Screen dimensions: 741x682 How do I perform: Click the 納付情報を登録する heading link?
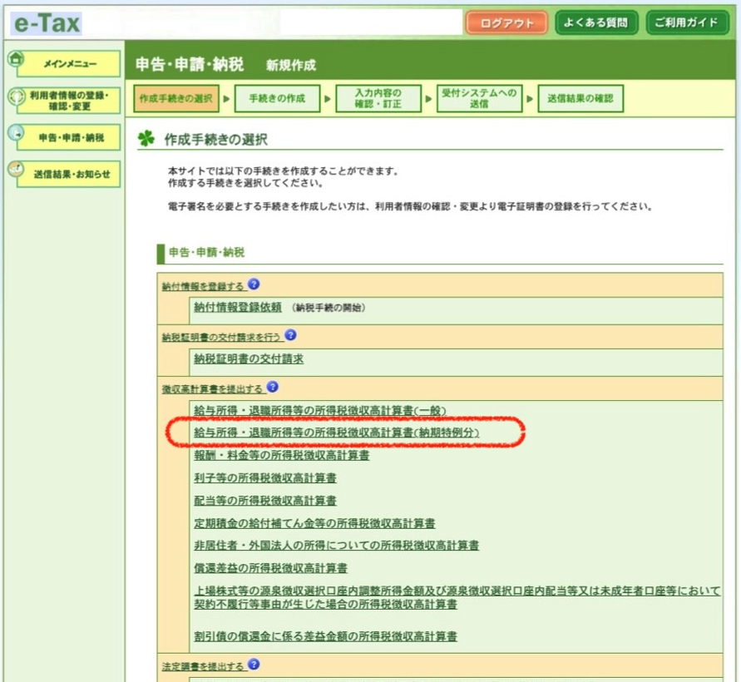coord(203,286)
